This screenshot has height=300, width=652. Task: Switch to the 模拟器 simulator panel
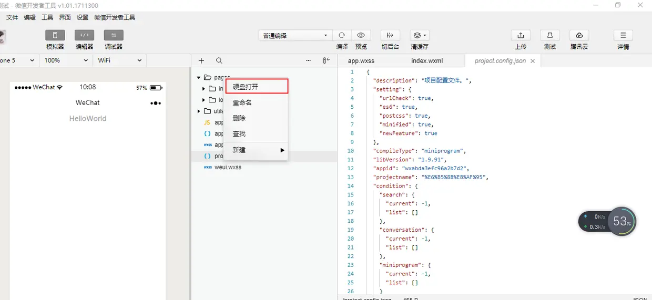[55, 35]
